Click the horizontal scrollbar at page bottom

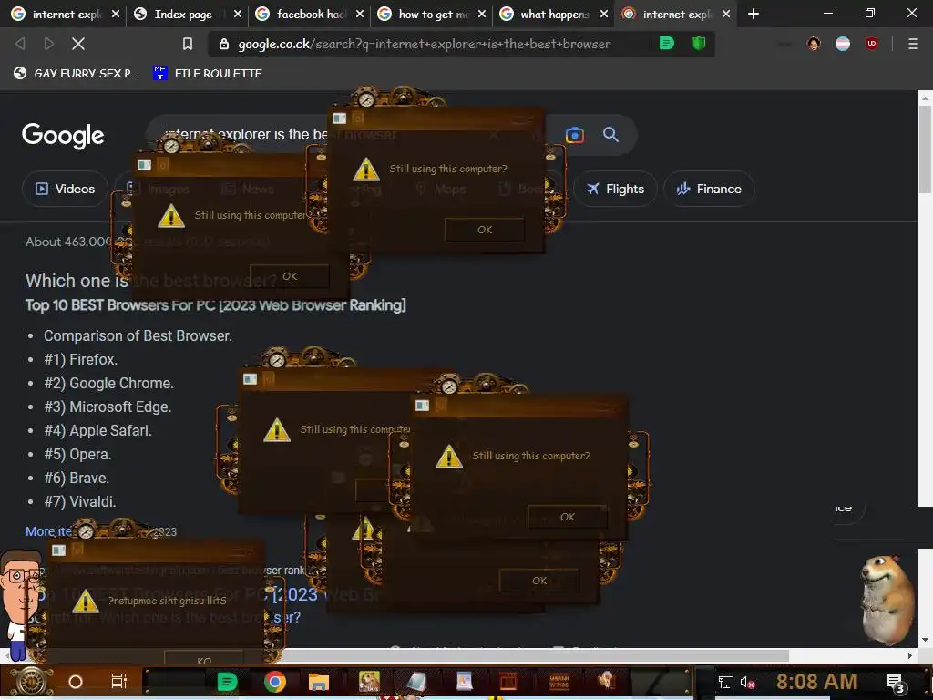[399, 655]
